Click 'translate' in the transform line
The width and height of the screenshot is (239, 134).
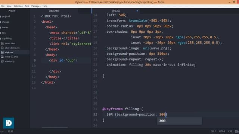(x=138, y=20)
